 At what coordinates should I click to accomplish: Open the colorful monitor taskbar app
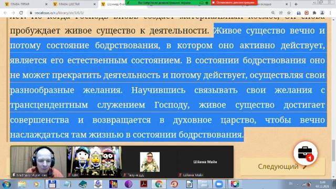235,184
